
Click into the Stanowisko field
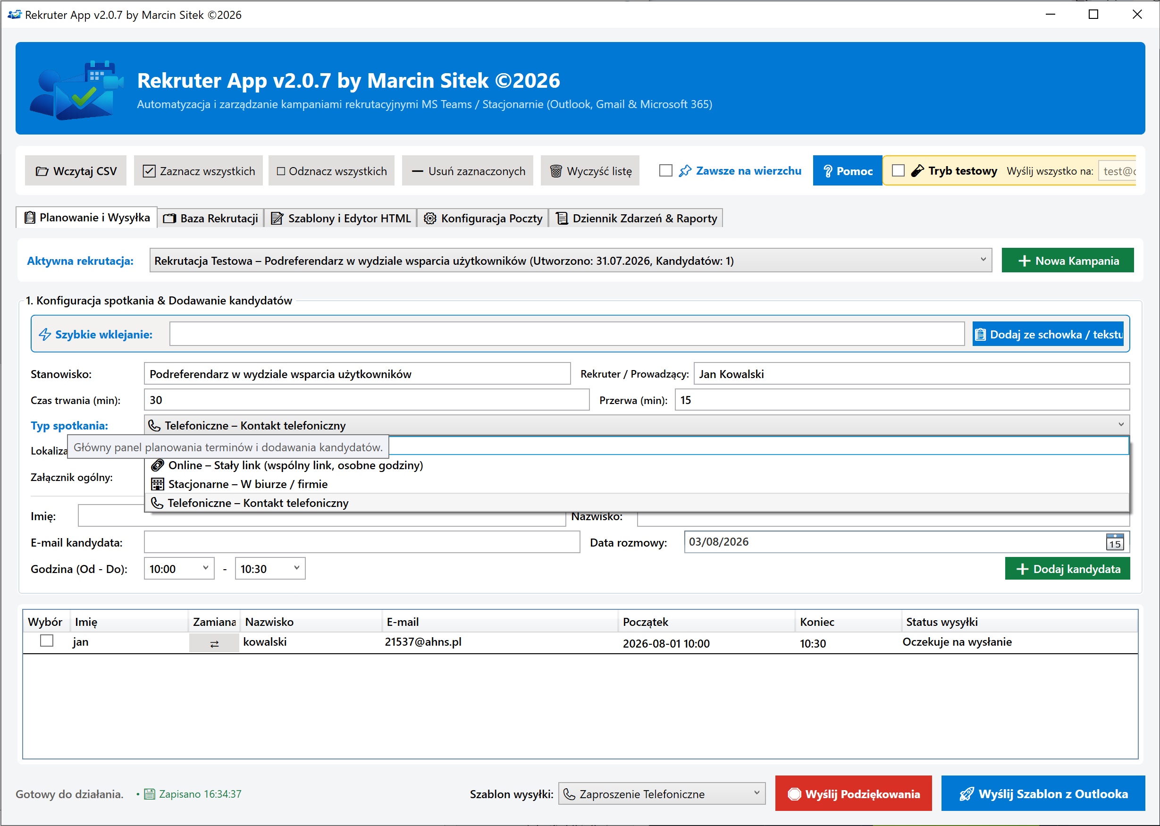[357, 373]
